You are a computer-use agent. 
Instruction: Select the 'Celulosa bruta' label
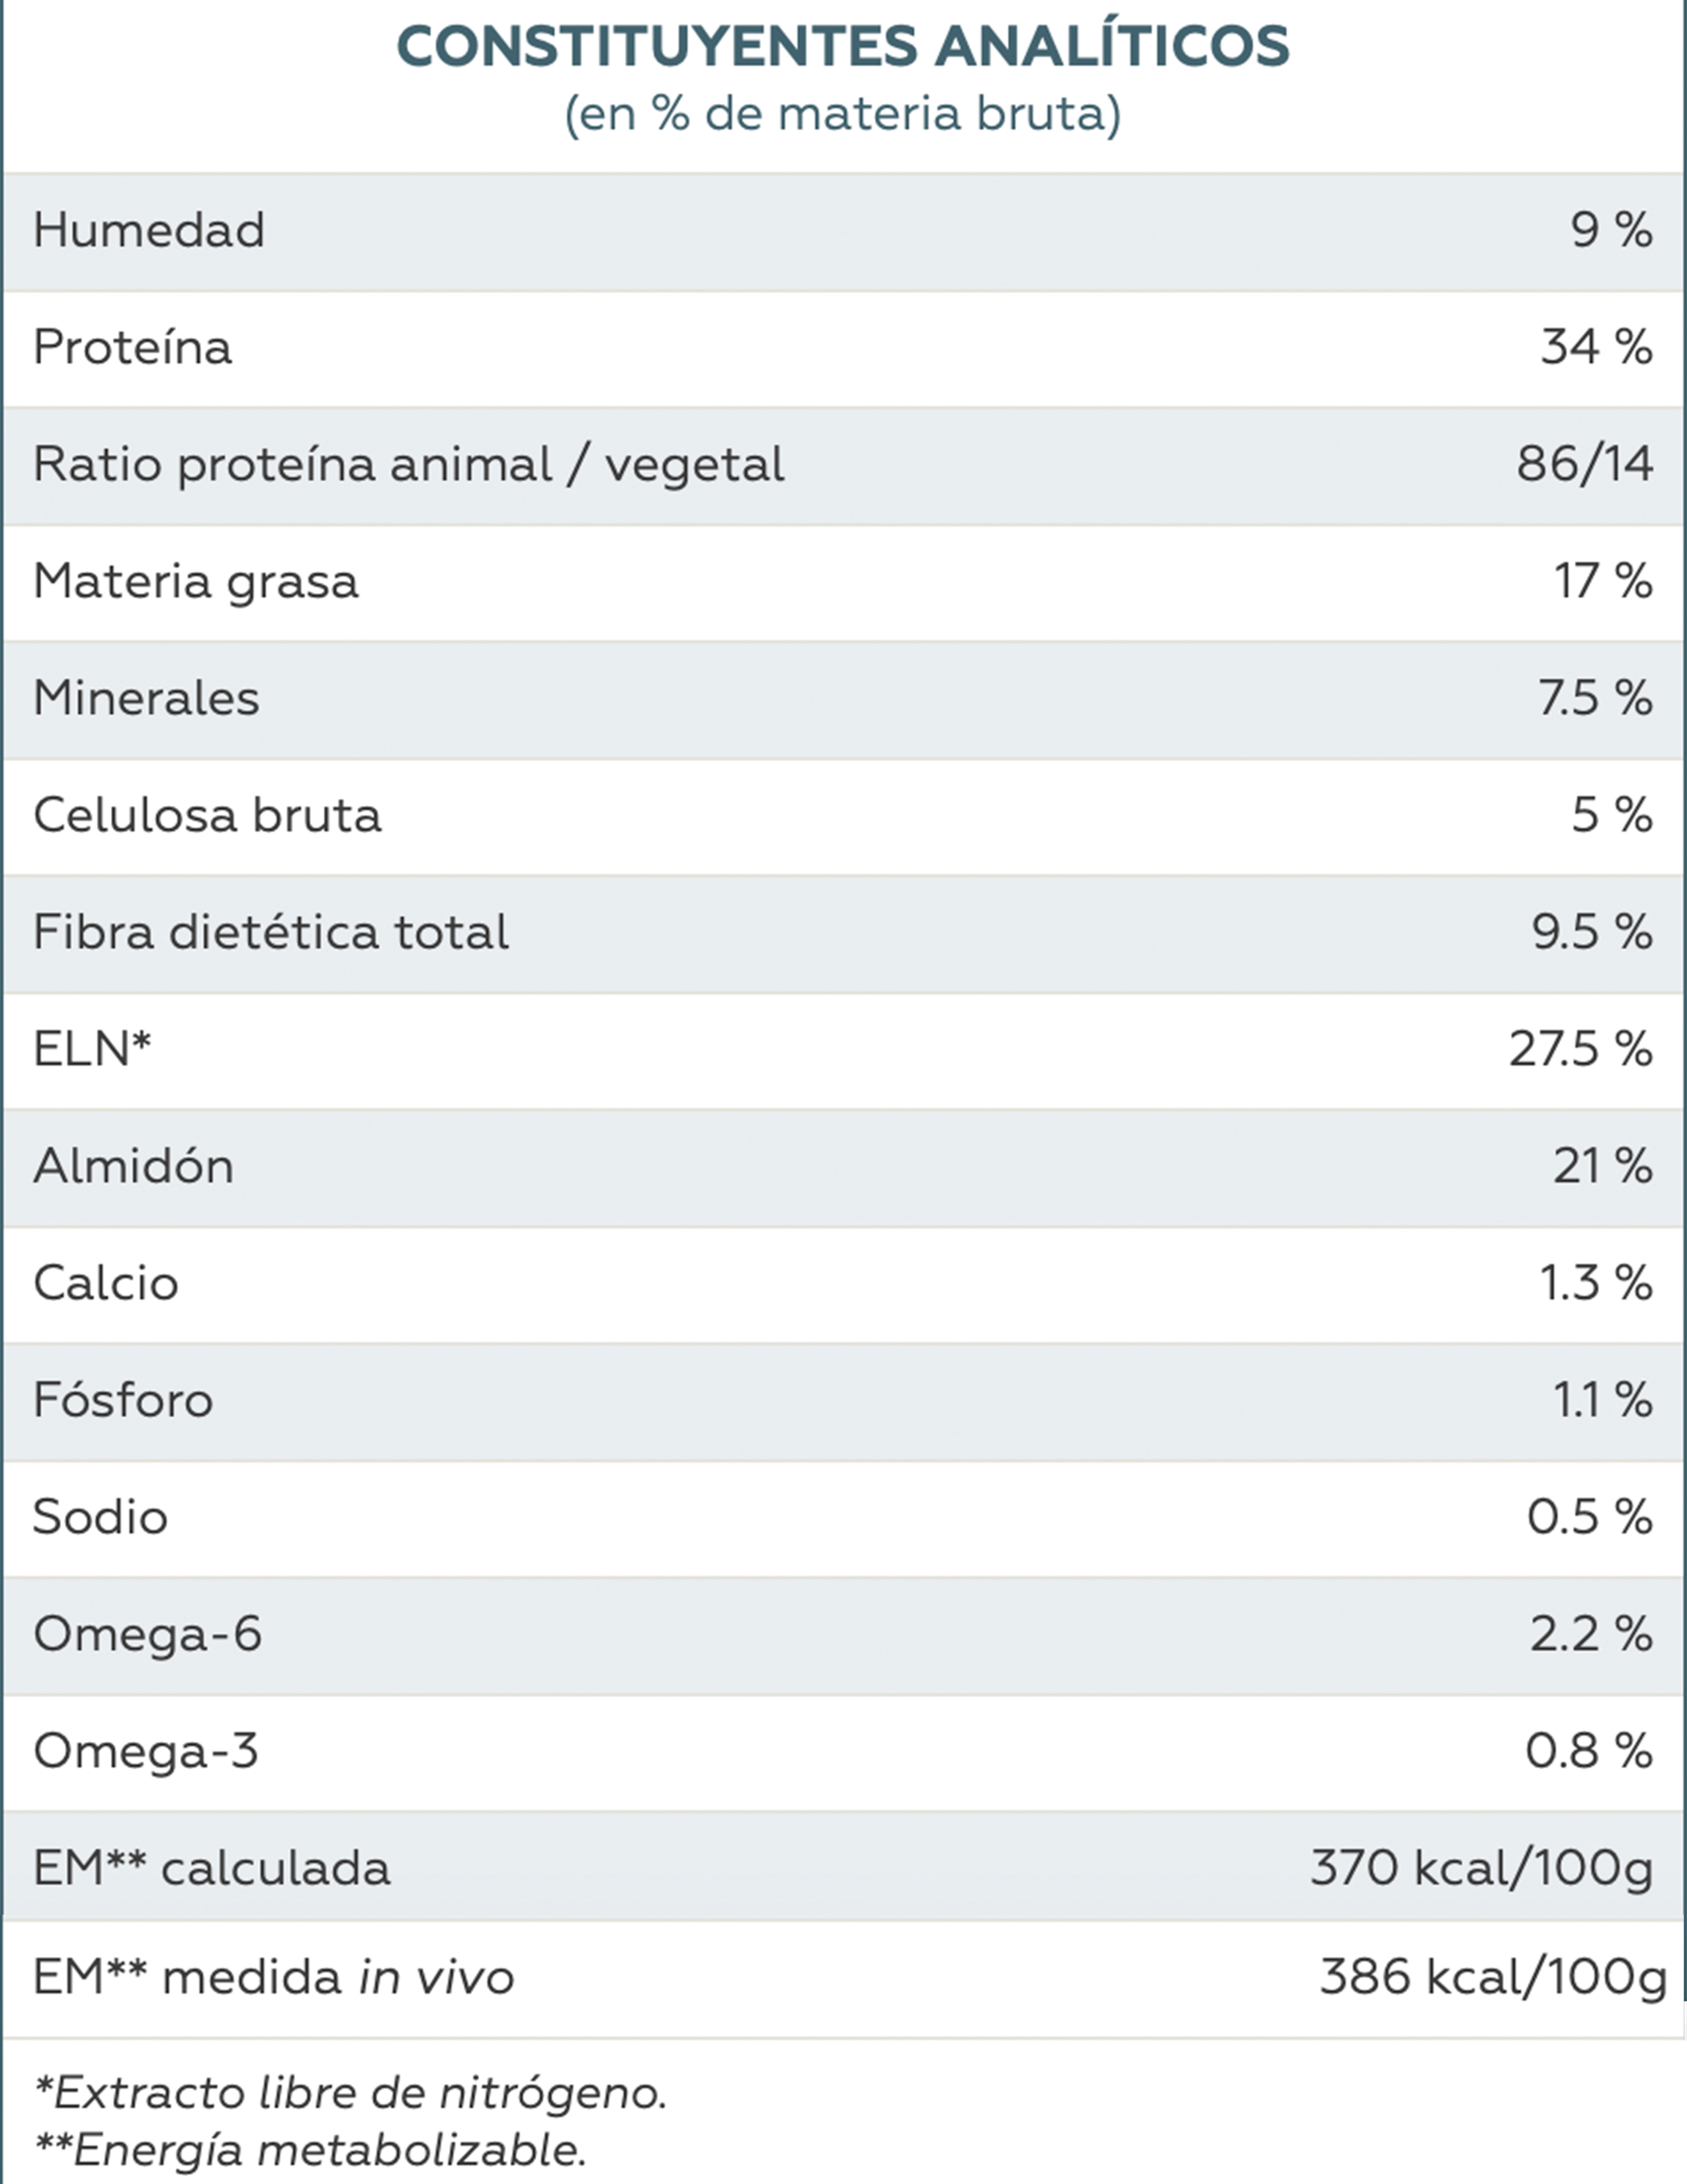[x=207, y=815]
